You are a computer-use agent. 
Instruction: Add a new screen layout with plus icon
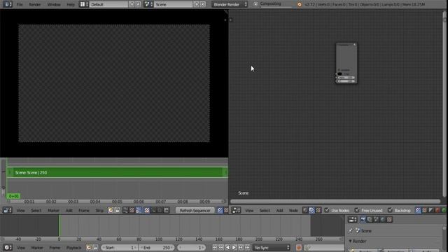click(x=132, y=4)
